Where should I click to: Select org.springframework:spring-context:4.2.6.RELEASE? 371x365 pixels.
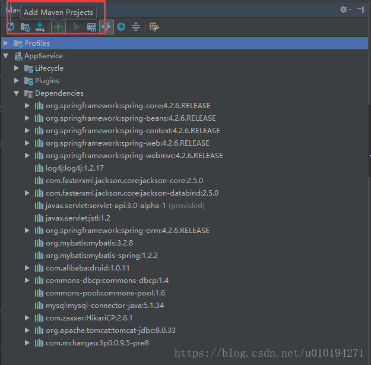133,131
